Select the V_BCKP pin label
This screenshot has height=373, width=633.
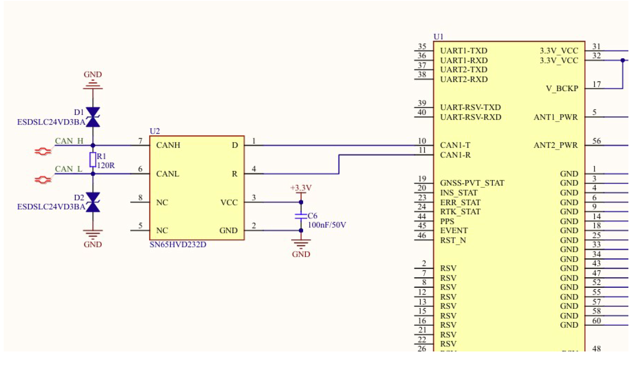[562, 88]
